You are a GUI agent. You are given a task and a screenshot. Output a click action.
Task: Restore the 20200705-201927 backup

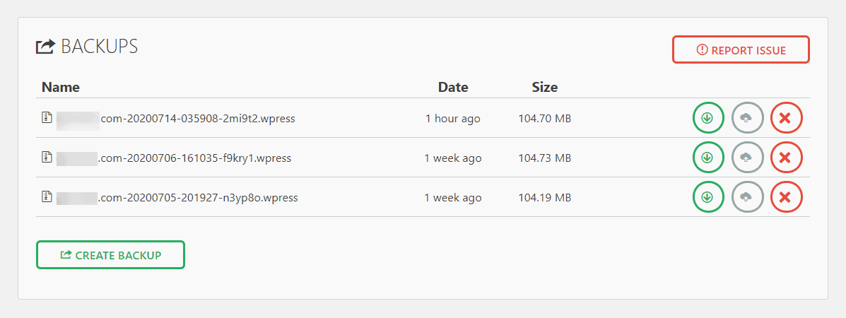tap(747, 197)
